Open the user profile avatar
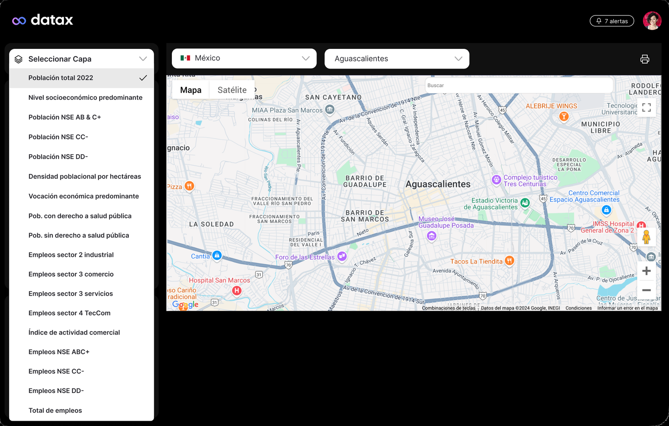Screen dimensions: 669x426 (x=652, y=20)
